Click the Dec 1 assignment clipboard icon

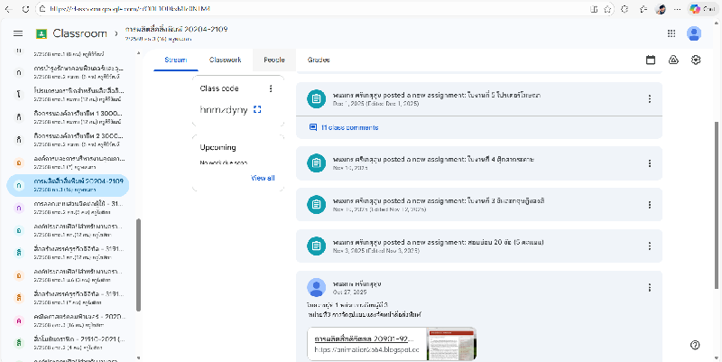tap(316, 99)
